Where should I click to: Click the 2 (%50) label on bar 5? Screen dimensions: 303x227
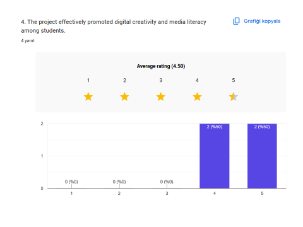(x=262, y=127)
